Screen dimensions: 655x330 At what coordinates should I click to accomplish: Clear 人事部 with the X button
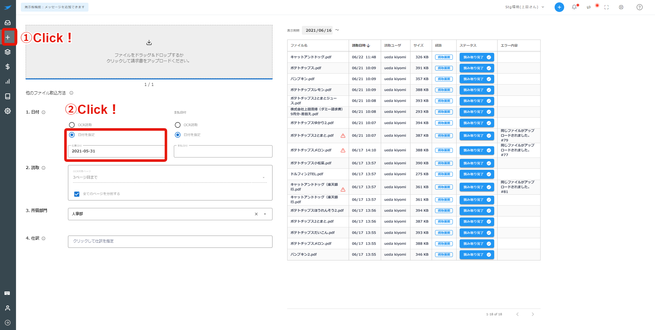256,214
